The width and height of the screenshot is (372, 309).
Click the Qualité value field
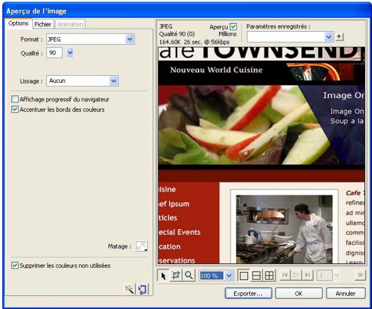54,53
